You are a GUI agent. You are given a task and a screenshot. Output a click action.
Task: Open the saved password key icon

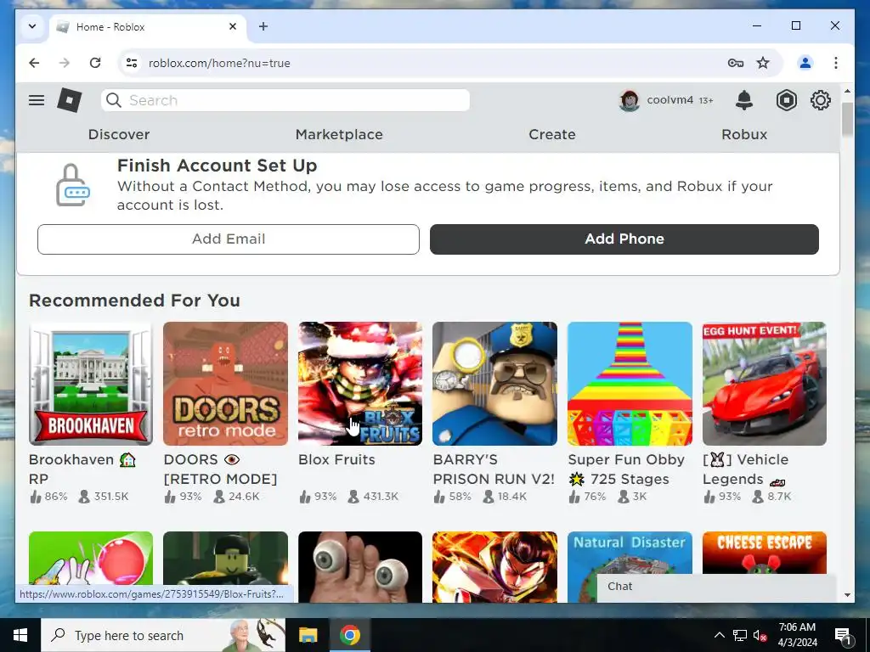tap(735, 63)
